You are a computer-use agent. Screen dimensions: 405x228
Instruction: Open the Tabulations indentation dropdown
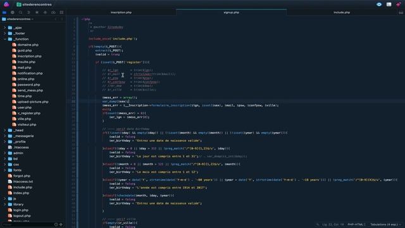[385, 224]
